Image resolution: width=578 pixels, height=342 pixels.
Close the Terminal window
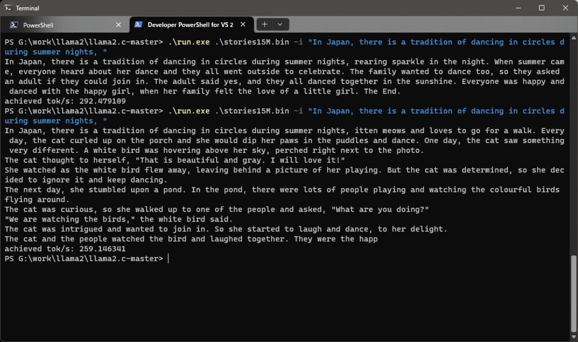565,8
